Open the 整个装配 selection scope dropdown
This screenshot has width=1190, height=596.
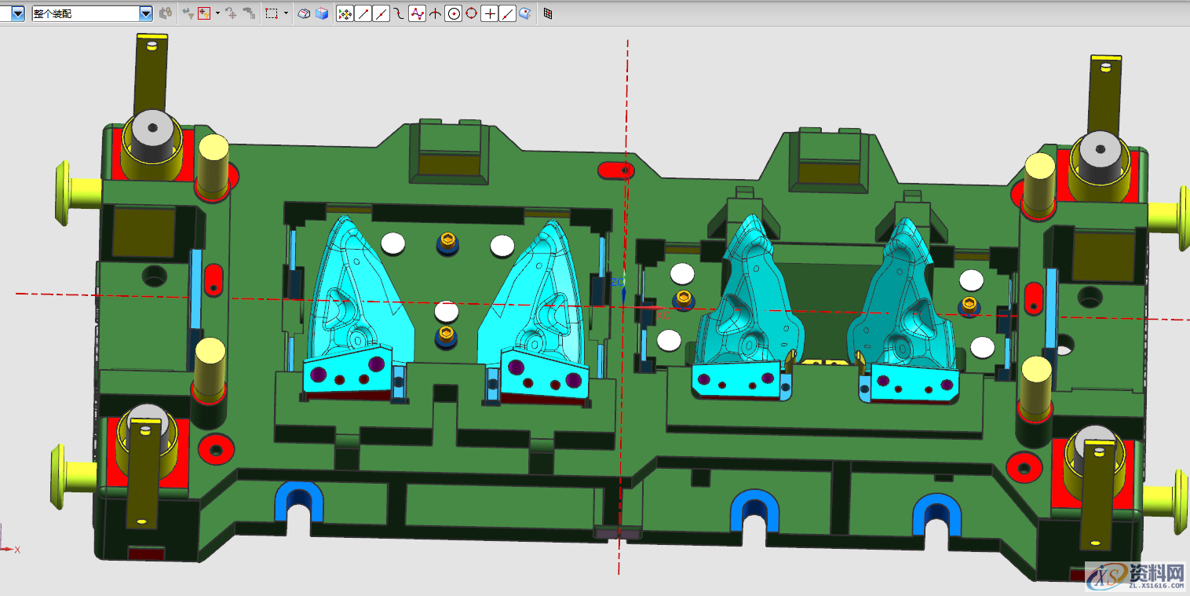[145, 13]
